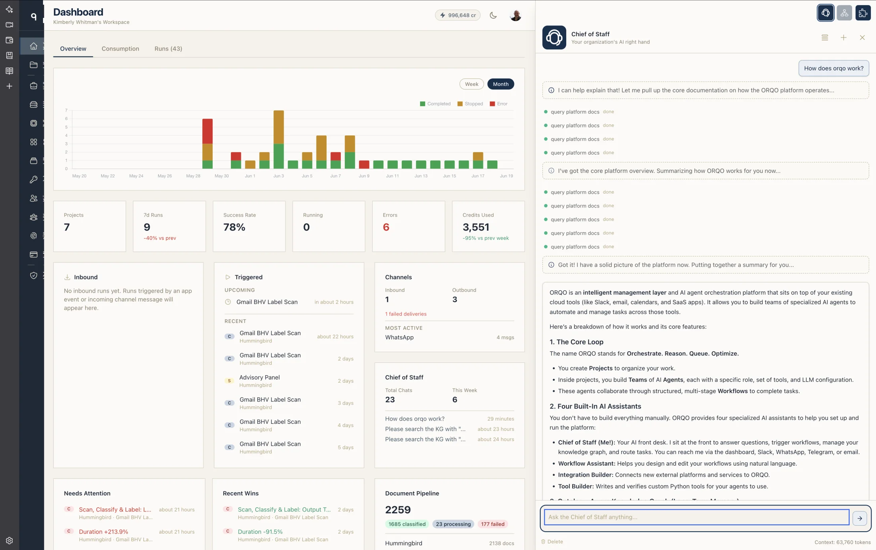Click the plus icon in the far-left rail
This screenshot has height=550, width=876.
[x=9, y=86]
